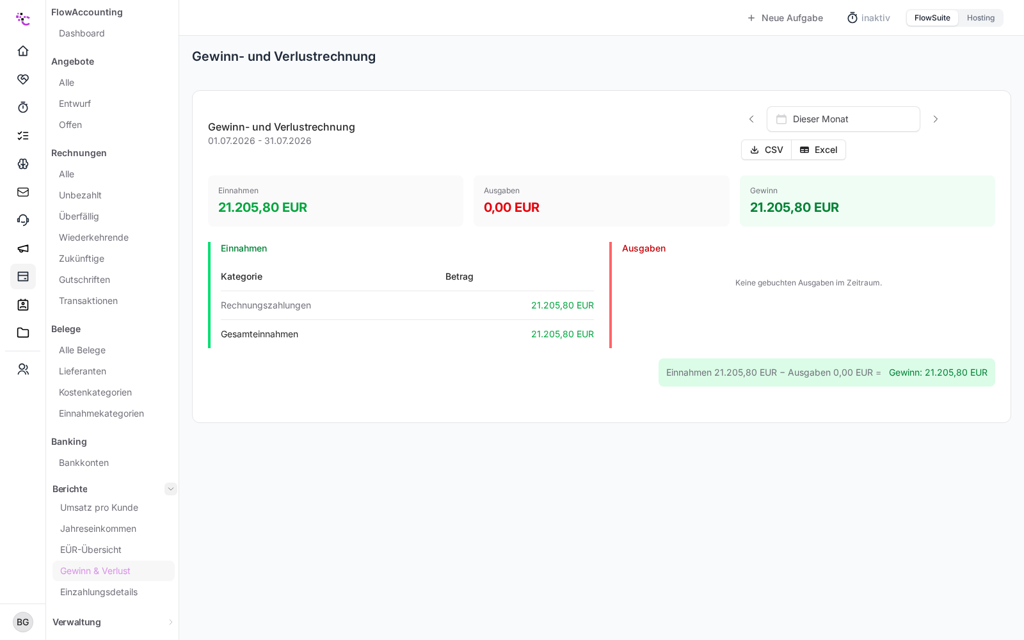Switch to the FlowSuite toggle option
The width and height of the screenshot is (1024, 640).
click(x=932, y=18)
